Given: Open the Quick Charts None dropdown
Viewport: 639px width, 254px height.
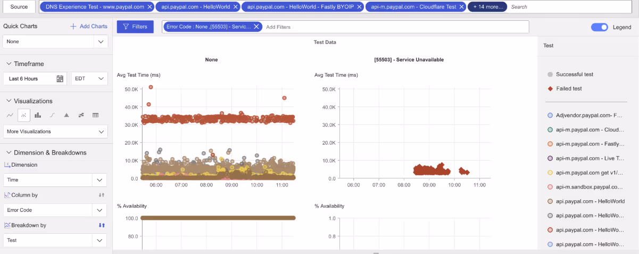Looking at the screenshot, I should [55, 41].
